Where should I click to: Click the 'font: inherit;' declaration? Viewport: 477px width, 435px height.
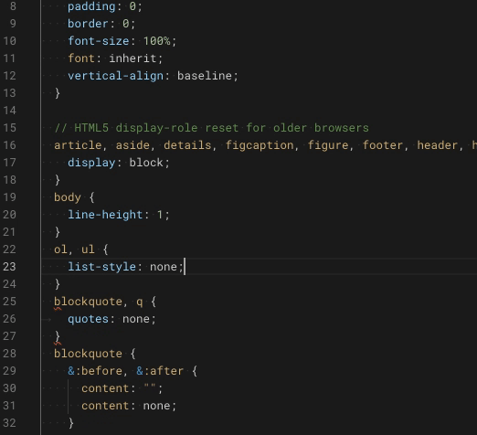point(115,58)
